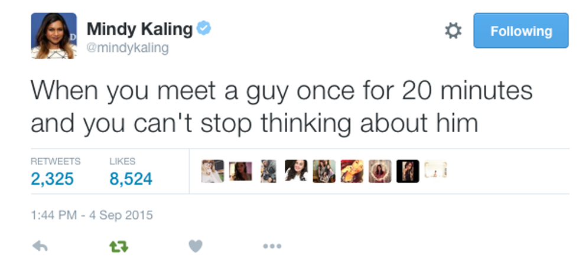Open the second liker avatar in the row
This screenshot has height=262, width=579.
click(x=240, y=171)
